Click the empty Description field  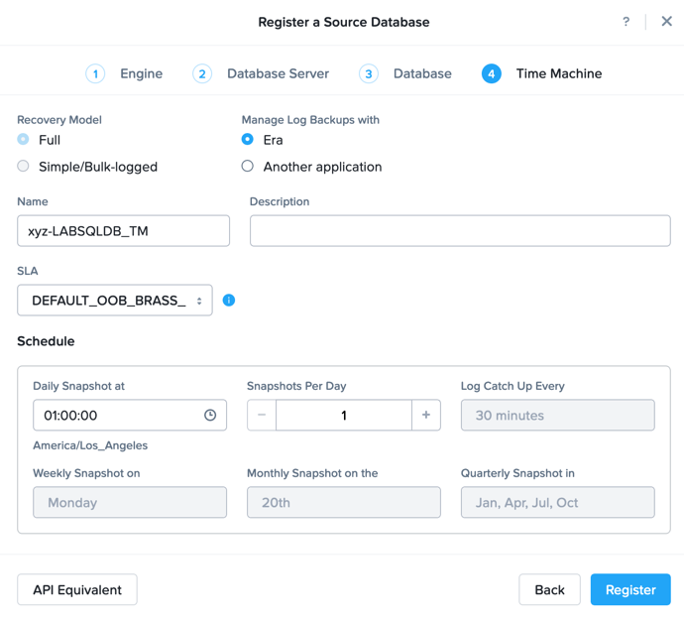460,231
